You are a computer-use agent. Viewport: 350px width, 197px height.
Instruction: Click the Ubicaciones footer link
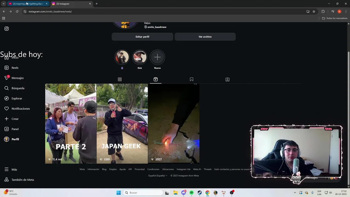click(168, 169)
